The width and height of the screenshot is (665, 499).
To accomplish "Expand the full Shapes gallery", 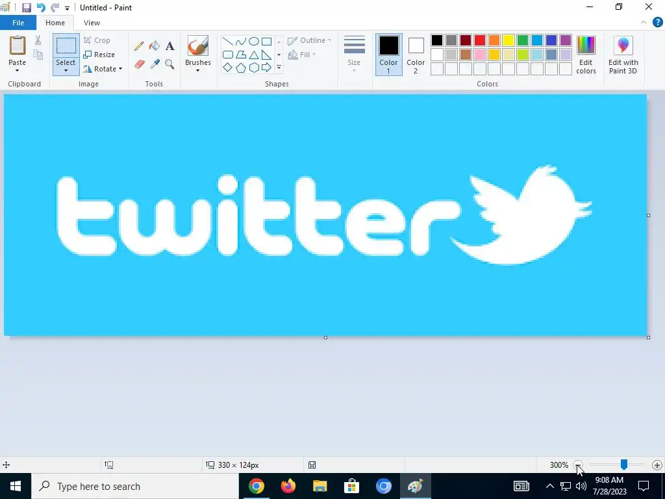I will tap(279, 68).
